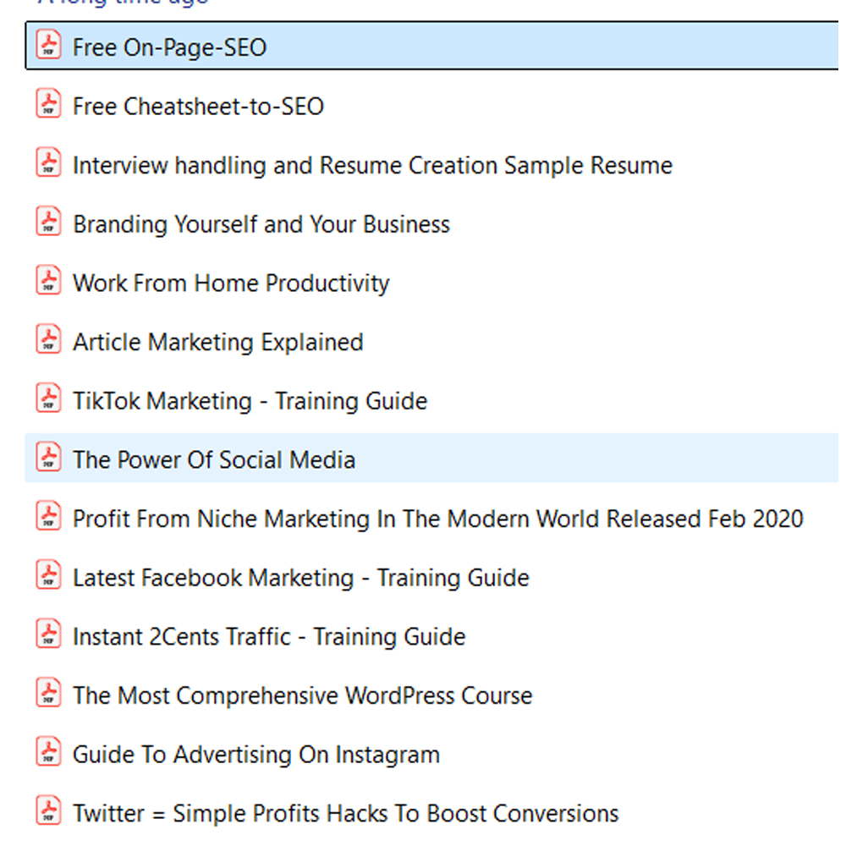Click PDF icon for Twitter Simple Profits file
This screenshot has width=846, height=846.
[x=49, y=812]
